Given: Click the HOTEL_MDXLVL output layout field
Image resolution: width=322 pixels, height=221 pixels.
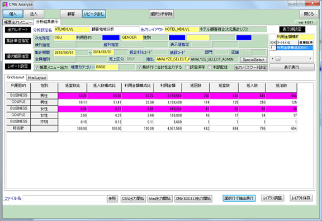Looking at the screenshot, I should [x=182, y=30].
